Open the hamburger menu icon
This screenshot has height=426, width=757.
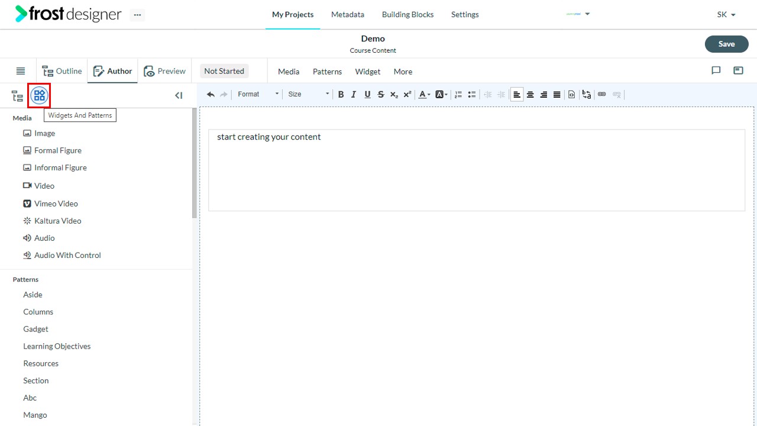click(21, 71)
